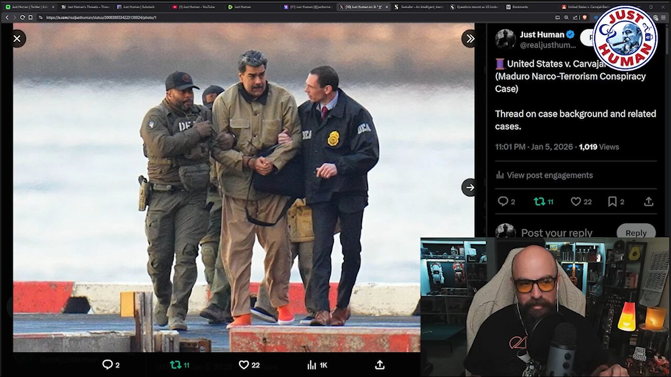Screen dimensions: 671x377
Task: Close the photo viewer with X button
Action: click(x=17, y=38)
